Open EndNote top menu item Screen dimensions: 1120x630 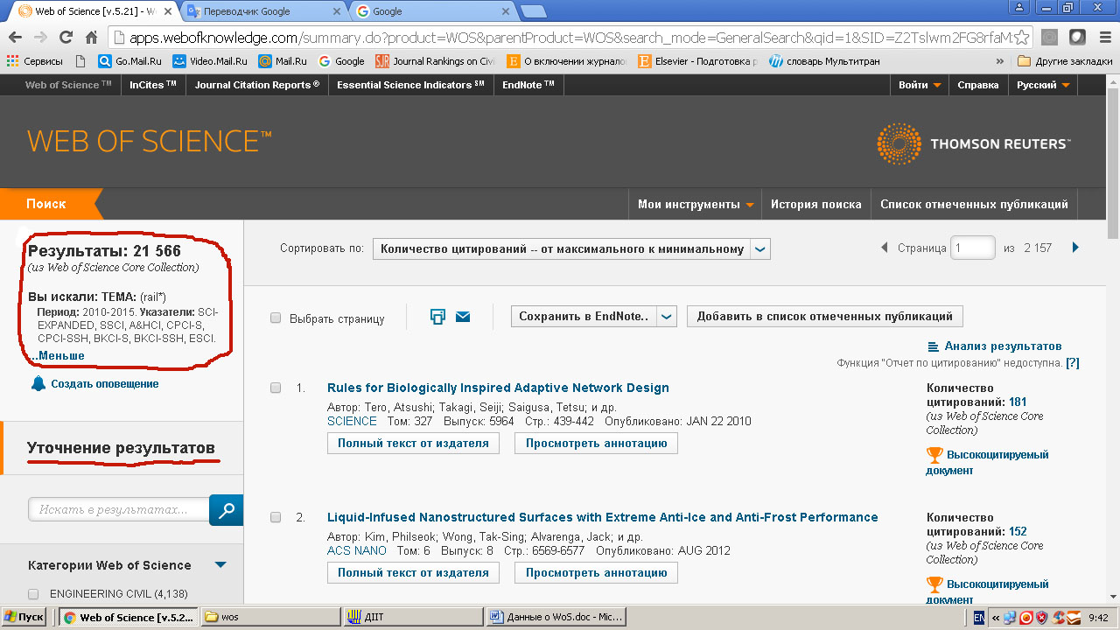(528, 85)
